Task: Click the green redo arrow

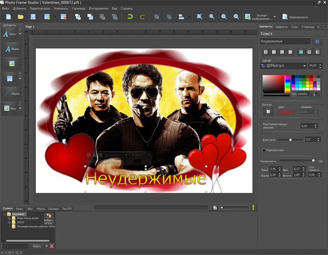Action: click(142, 17)
